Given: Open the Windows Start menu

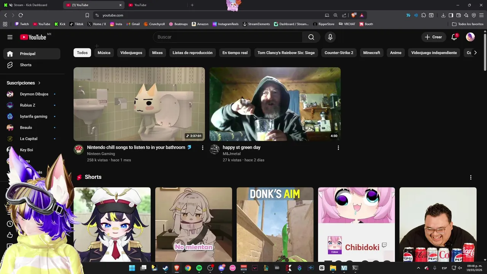Looking at the screenshot, I should pos(132,268).
